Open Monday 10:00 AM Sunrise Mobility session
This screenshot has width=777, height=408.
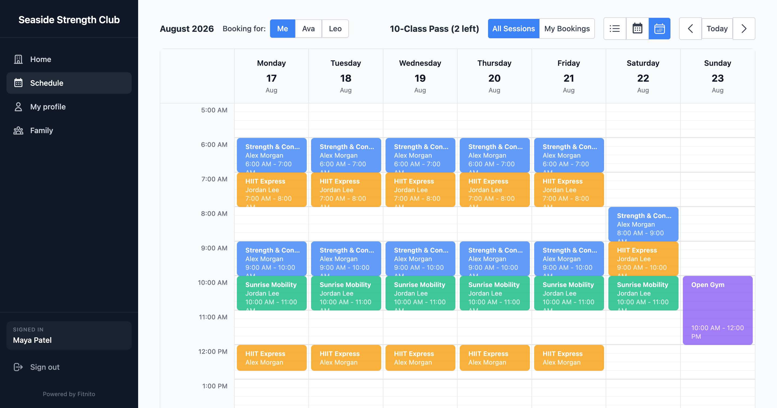point(272,293)
